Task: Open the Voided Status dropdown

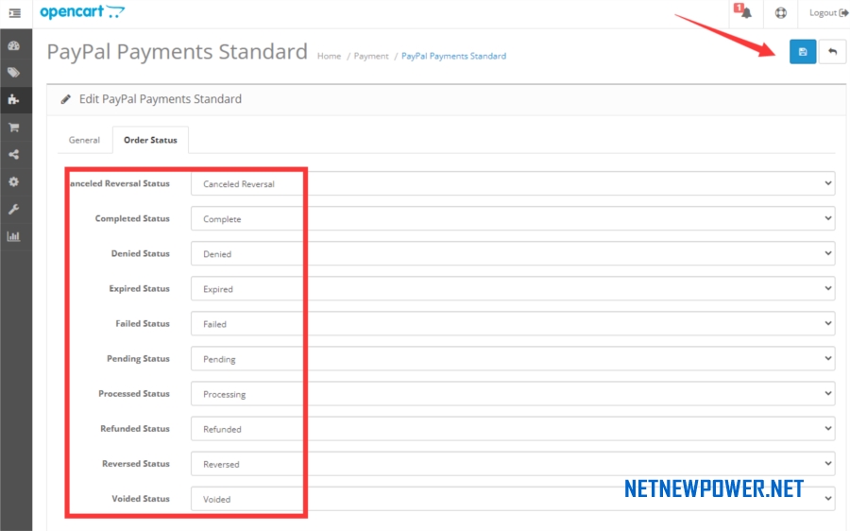Action: [x=513, y=499]
